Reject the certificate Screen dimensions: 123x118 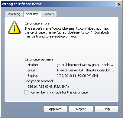[81, 109]
